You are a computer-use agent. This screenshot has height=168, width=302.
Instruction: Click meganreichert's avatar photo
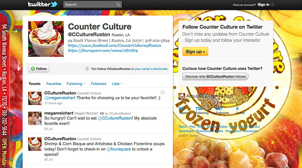35,118
